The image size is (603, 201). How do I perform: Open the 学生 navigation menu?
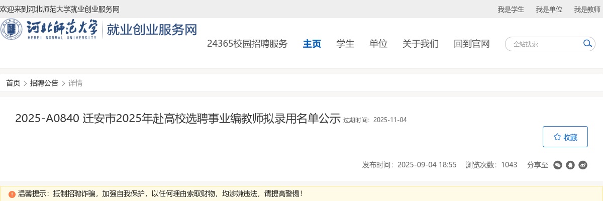[345, 44]
